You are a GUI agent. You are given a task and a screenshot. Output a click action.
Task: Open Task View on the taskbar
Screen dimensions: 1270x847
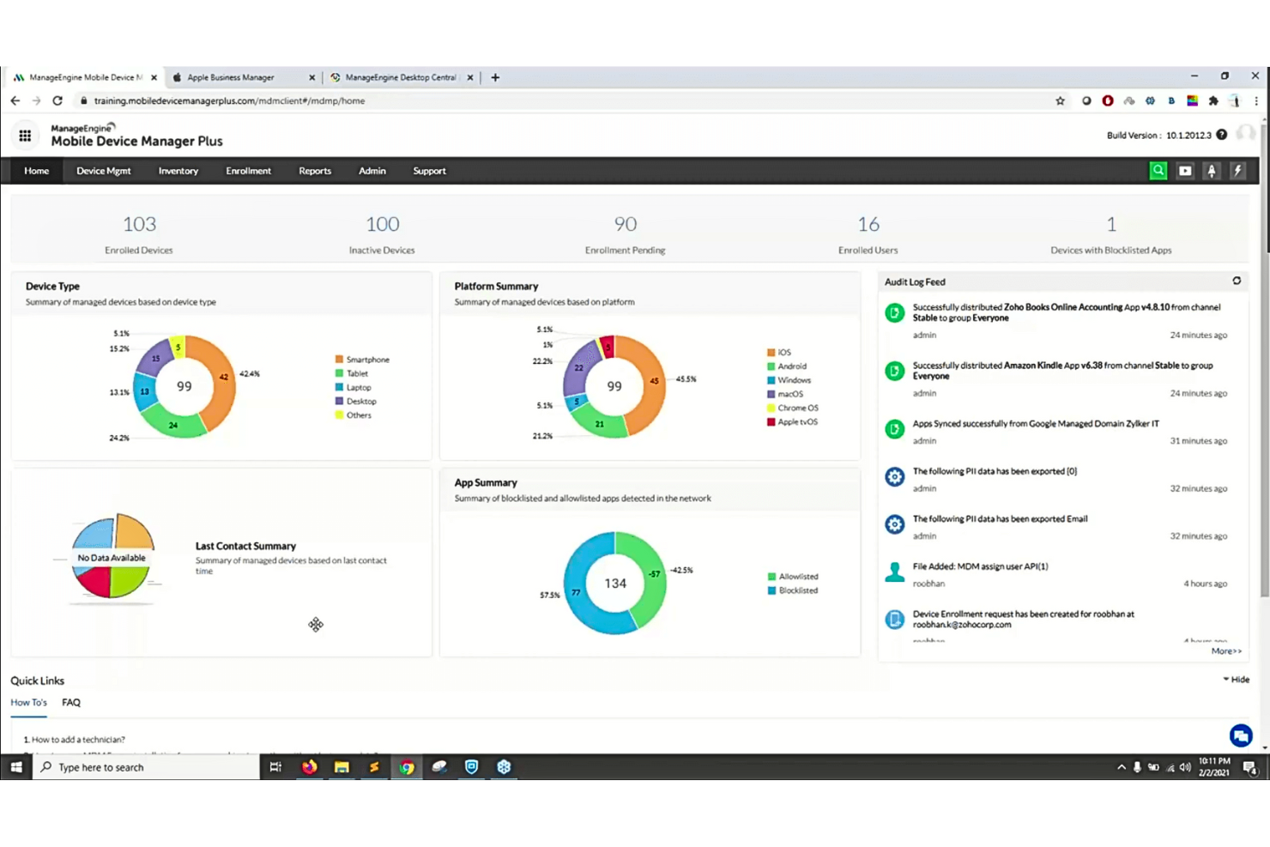coord(275,767)
